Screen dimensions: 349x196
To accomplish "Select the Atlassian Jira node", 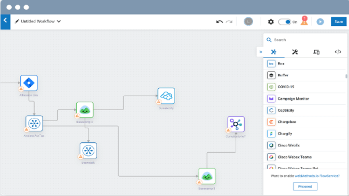I will (29, 83).
